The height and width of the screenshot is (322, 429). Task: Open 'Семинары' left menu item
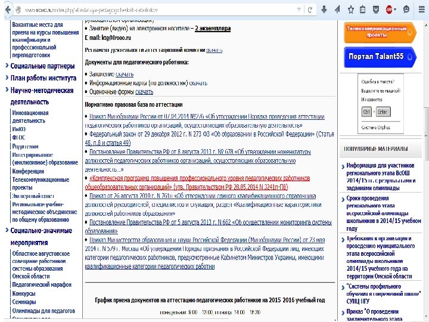(x=24, y=302)
